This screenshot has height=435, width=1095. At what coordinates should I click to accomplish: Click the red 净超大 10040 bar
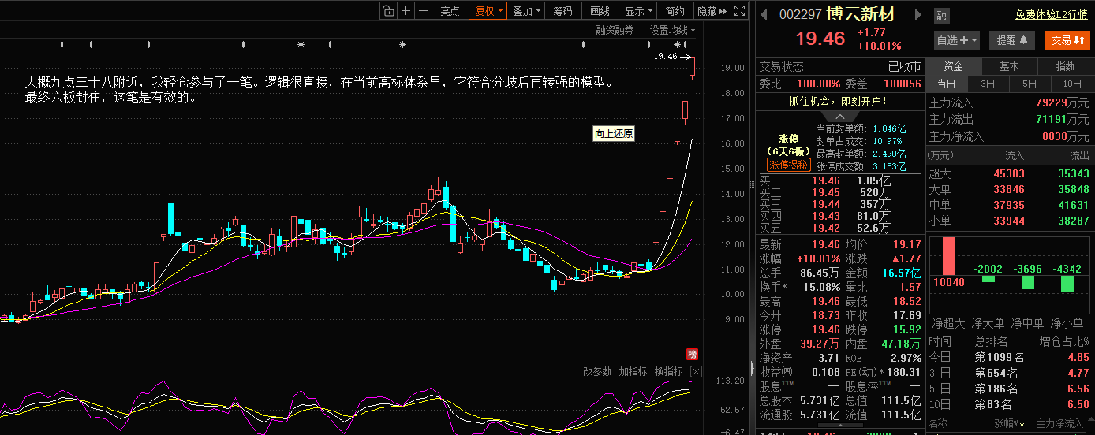pyautogui.click(x=949, y=256)
